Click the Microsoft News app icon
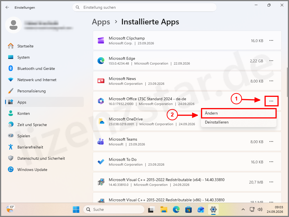 (x=101, y=81)
